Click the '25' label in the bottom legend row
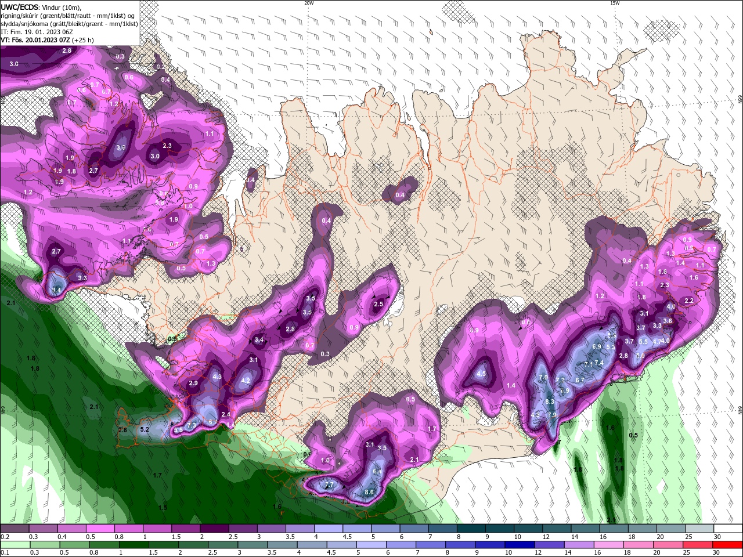Image resolution: width=743 pixels, height=557 pixels. click(x=688, y=553)
